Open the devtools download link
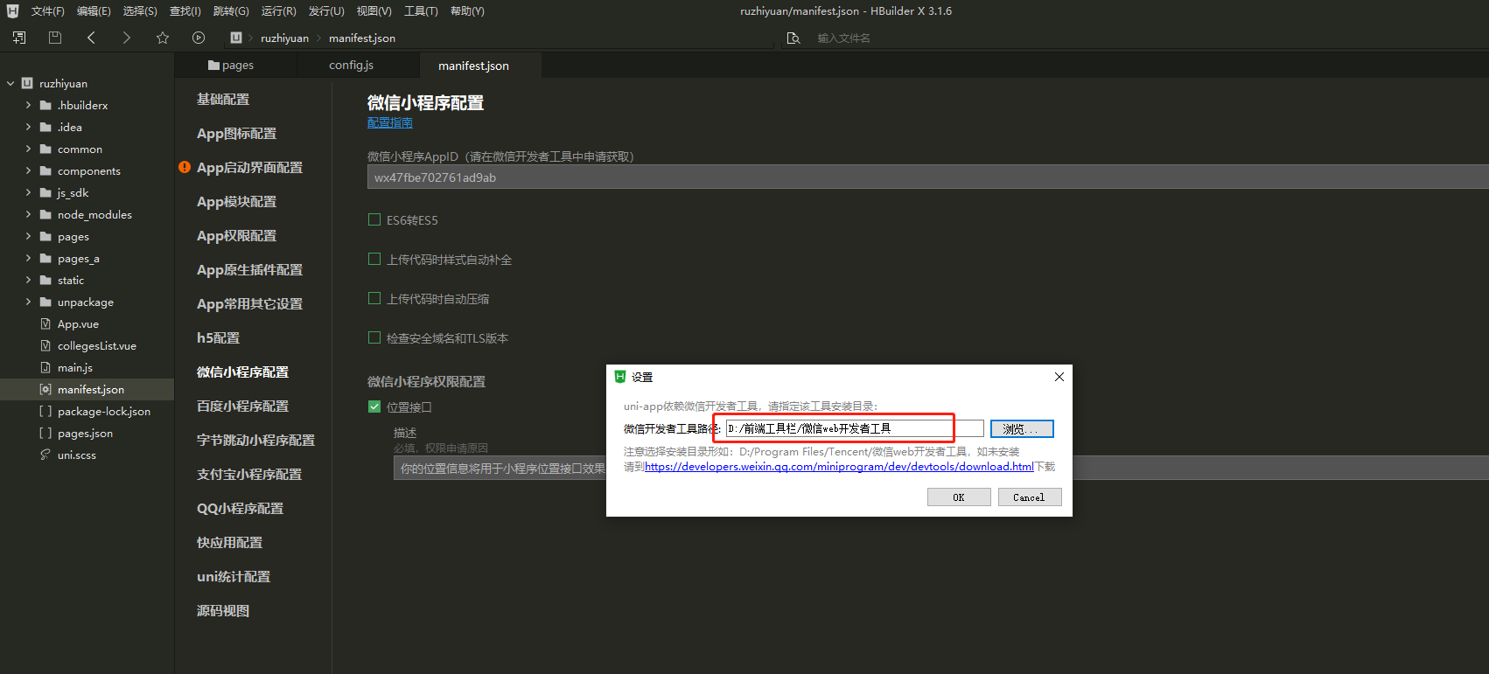Screen dimensions: 1489x674 (x=839, y=467)
